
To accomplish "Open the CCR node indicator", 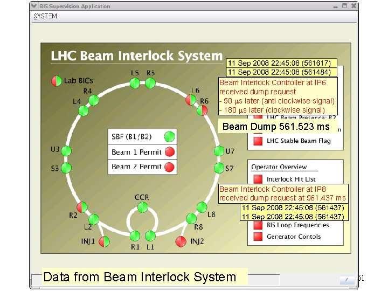I will (142, 207).
